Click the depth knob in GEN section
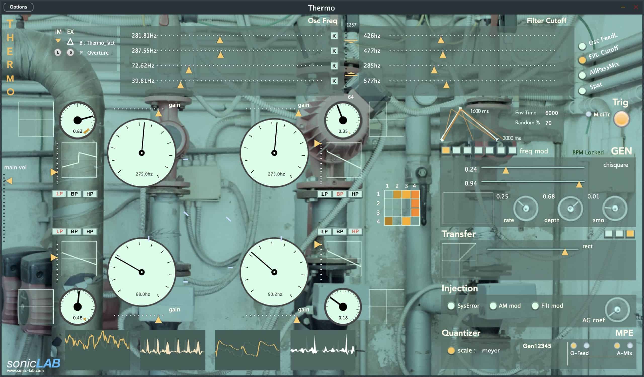This screenshot has height=377, width=644. tap(570, 209)
